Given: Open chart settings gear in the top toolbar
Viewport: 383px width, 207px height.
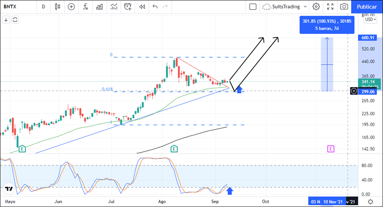Looking at the screenshot, I should (x=316, y=7).
